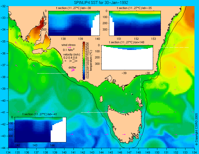The image size is (199, 154).
Task: Click the '143' label in lat=-41 inset
Action: coord(35,145)
